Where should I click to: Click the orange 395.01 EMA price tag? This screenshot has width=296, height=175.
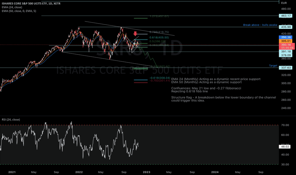tap(286, 41)
